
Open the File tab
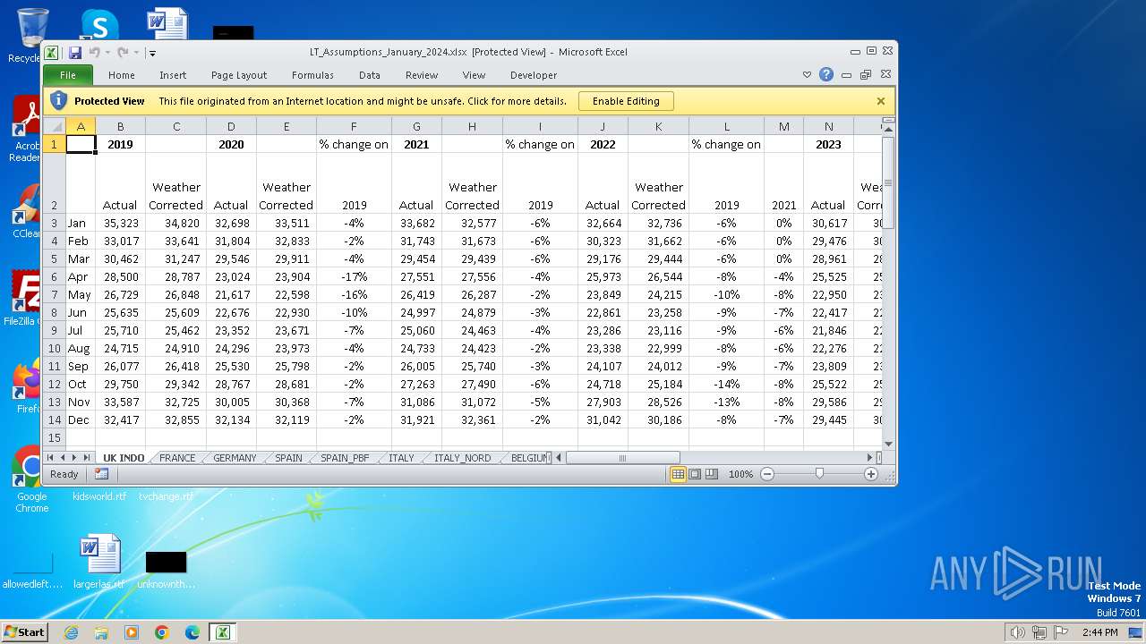point(68,75)
